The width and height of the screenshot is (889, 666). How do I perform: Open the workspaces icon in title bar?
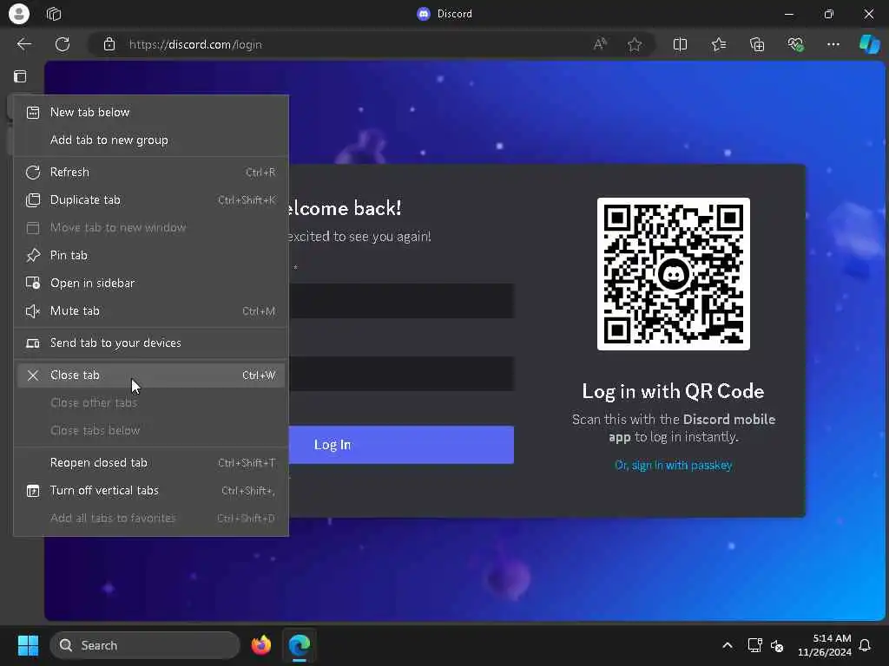point(54,14)
